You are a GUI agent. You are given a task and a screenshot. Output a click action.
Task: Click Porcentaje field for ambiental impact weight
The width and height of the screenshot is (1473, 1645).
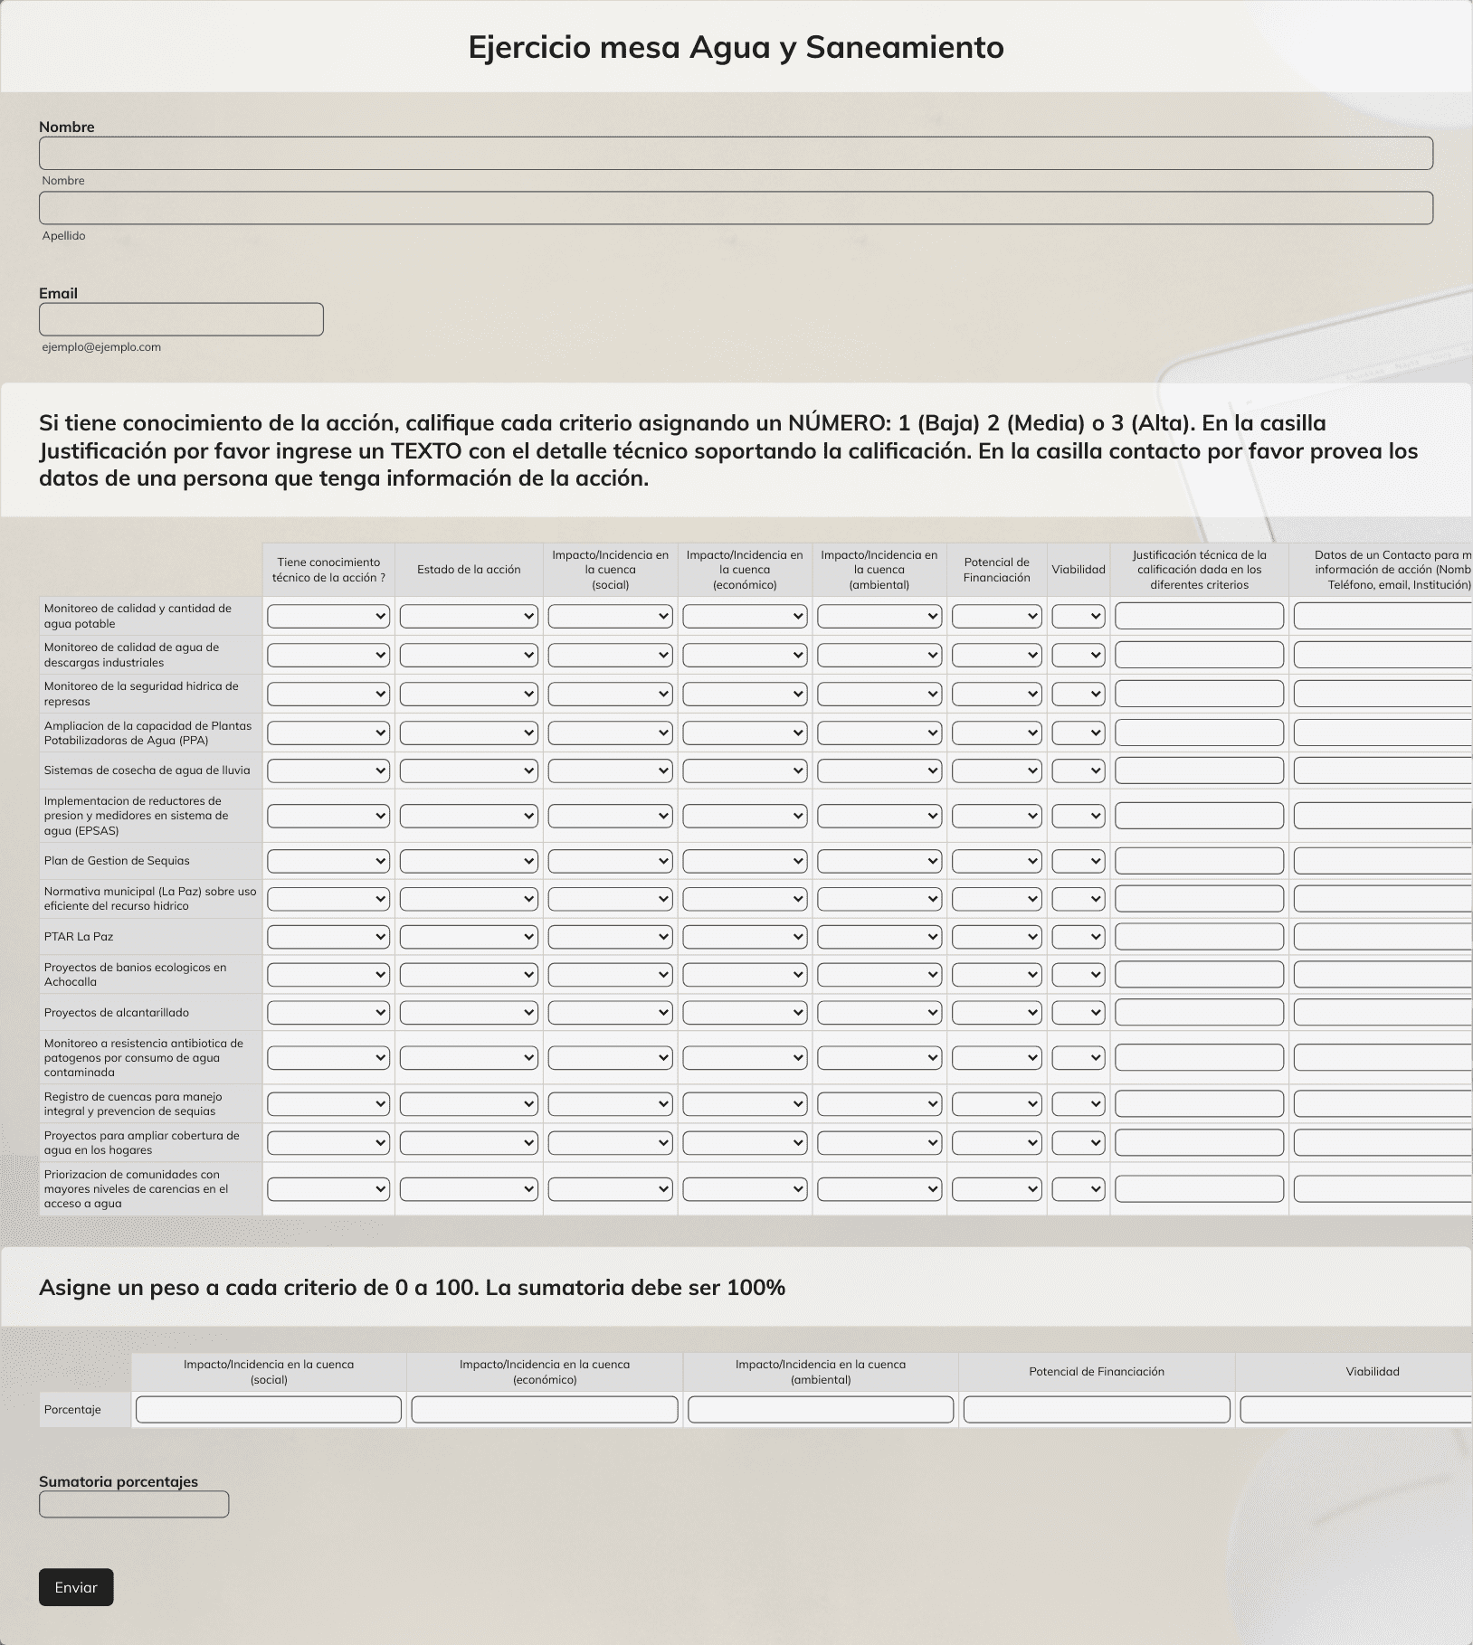821,1410
